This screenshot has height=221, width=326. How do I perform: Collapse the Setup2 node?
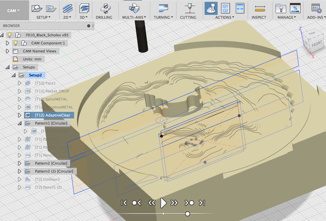[13, 75]
